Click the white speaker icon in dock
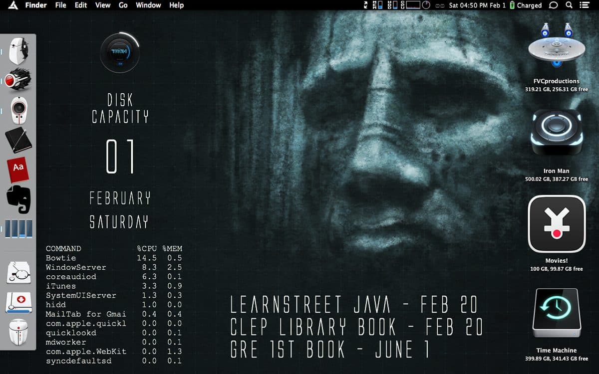This screenshot has height=374, width=599. click(19, 109)
